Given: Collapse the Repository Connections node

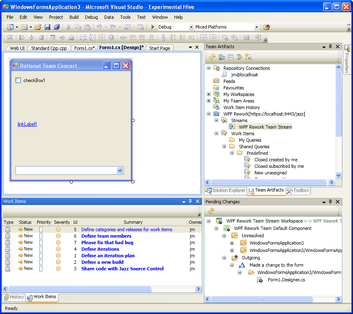Looking at the screenshot, I should pos(209,68).
